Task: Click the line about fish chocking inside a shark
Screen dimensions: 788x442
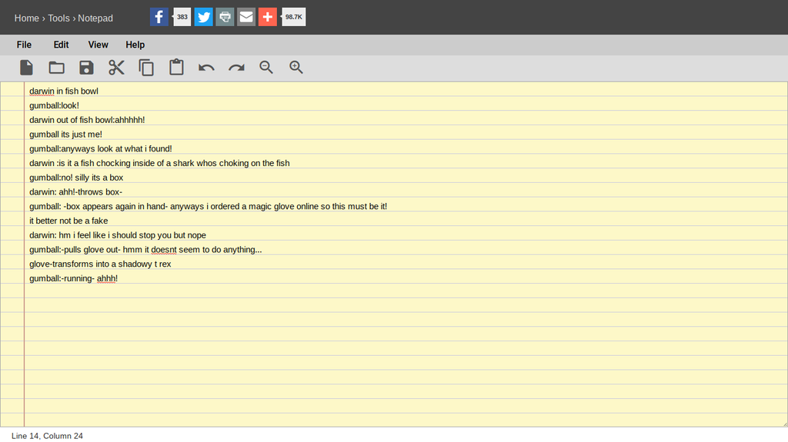Action: (159, 163)
